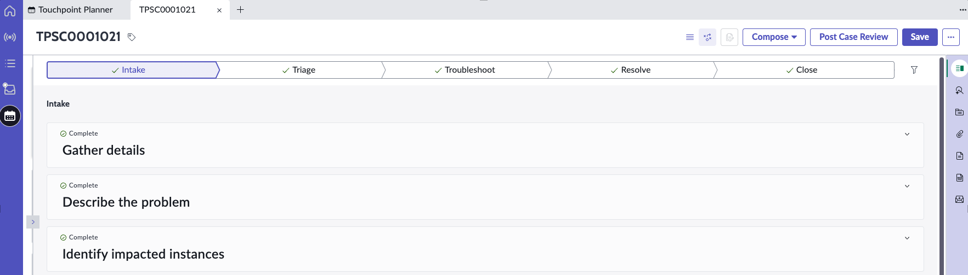Open the broadcast signal icon in sidebar
The height and width of the screenshot is (275, 968).
click(10, 37)
